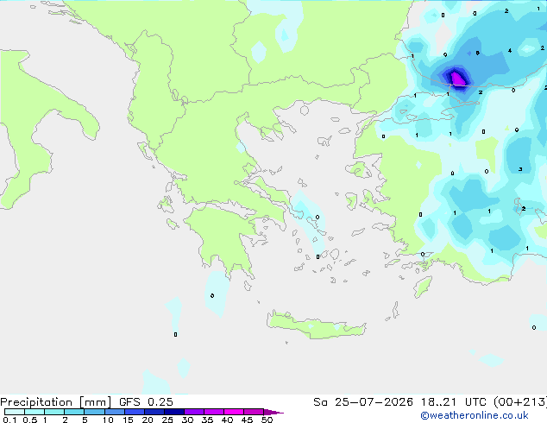
Task: Click the legend label "10"
Action: tap(108, 420)
